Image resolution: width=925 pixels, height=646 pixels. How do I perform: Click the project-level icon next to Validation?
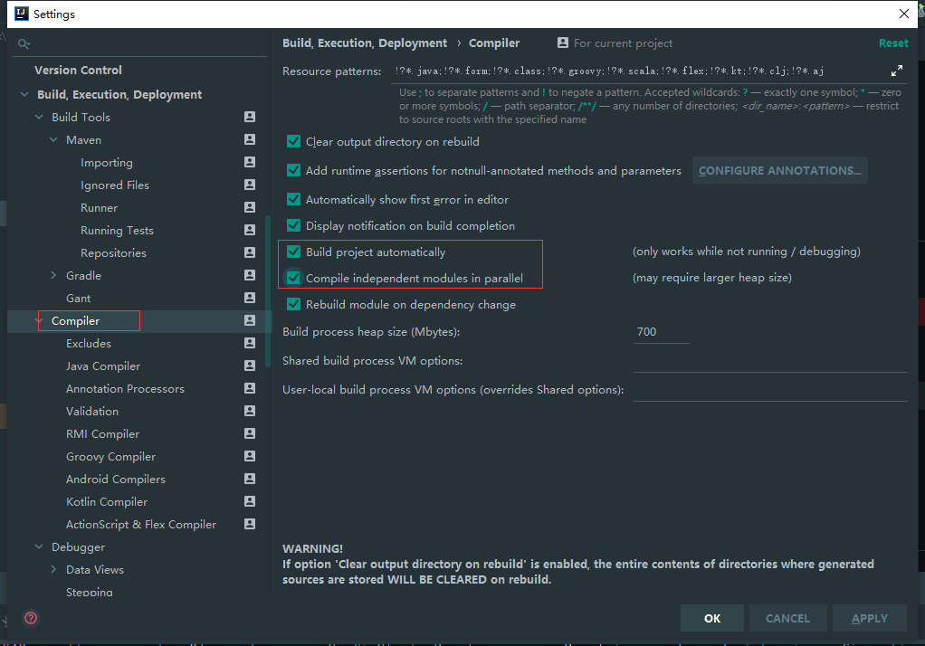(250, 411)
